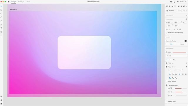Switch to the Share tab
Screen dimensions: 188x106
click(x=28, y=2)
